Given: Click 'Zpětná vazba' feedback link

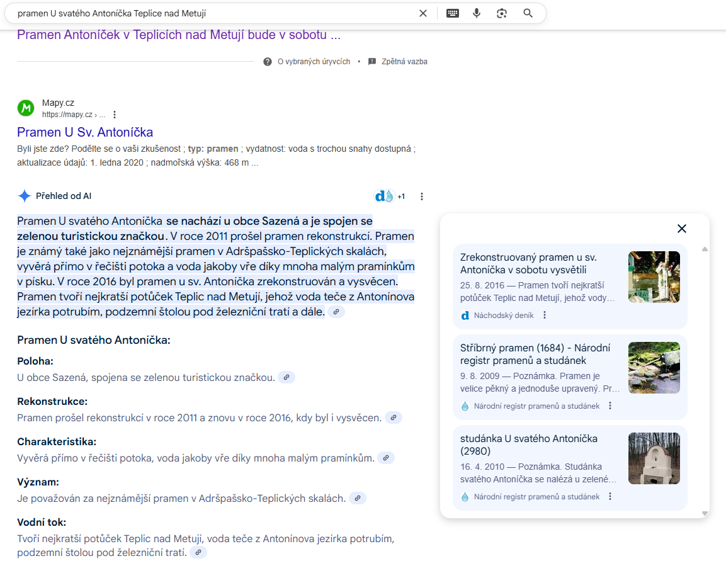Looking at the screenshot, I should [x=404, y=62].
